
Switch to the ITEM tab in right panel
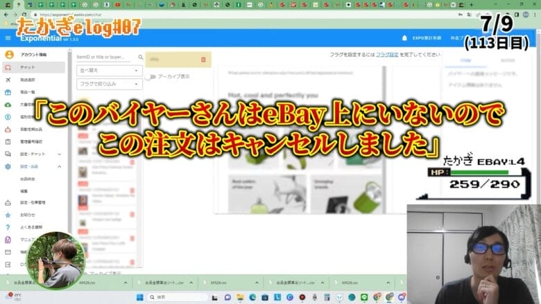click(465, 60)
